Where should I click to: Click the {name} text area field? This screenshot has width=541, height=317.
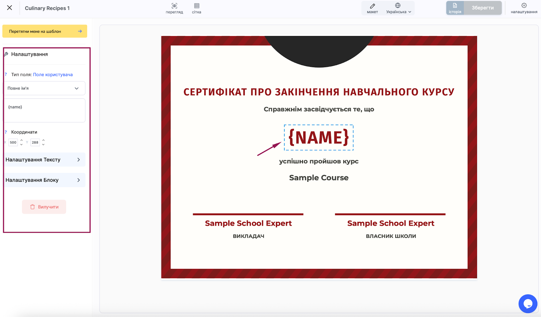coord(44,111)
